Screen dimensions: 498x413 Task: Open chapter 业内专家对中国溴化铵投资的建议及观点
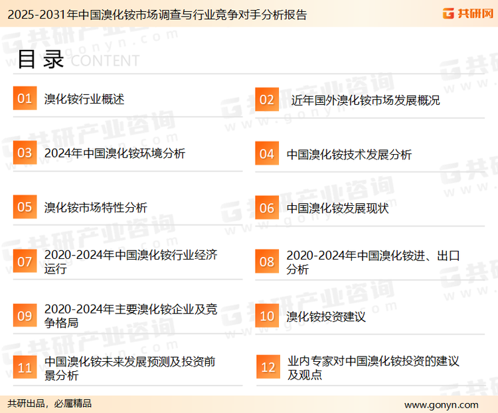click(373, 367)
